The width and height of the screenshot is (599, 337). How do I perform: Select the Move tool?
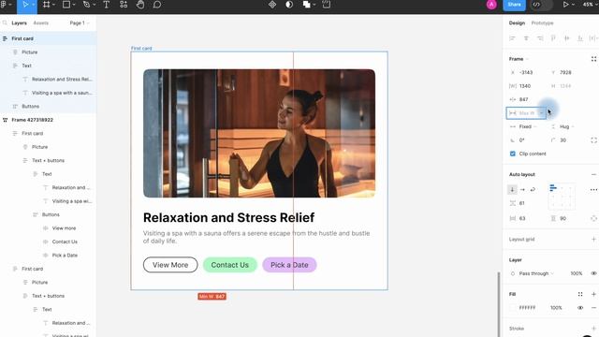tap(25, 5)
